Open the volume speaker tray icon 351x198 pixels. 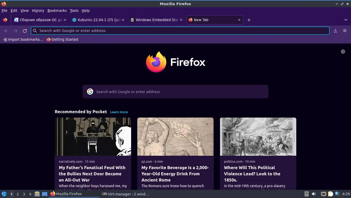314,194
